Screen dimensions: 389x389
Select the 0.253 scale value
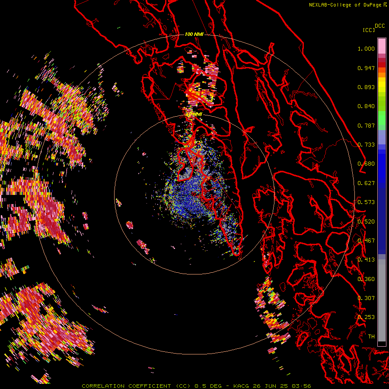click(x=366, y=317)
